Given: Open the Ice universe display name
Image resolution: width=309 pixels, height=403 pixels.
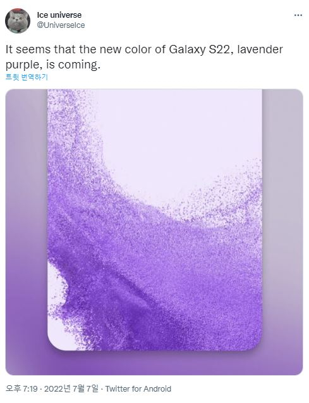Looking at the screenshot, I should (59, 15).
